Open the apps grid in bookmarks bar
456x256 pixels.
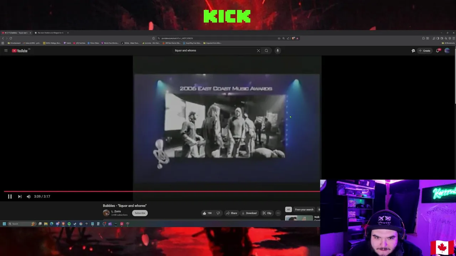pyautogui.click(x=2, y=43)
